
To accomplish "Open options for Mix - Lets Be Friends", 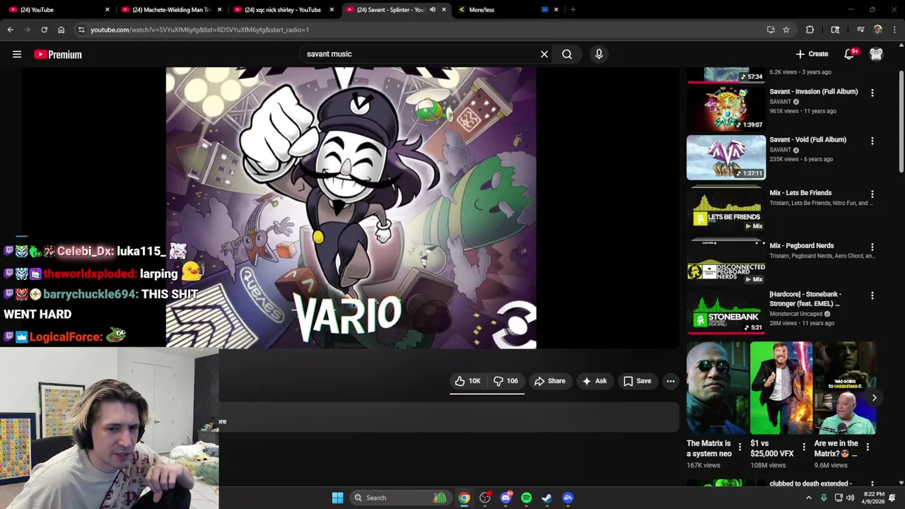I will coord(872,194).
